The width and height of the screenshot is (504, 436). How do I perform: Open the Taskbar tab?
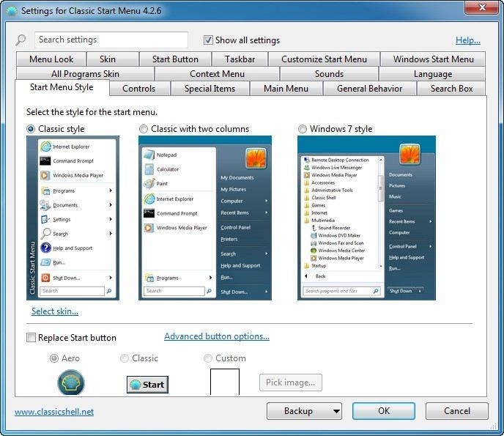pyautogui.click(x=240, y=59)
